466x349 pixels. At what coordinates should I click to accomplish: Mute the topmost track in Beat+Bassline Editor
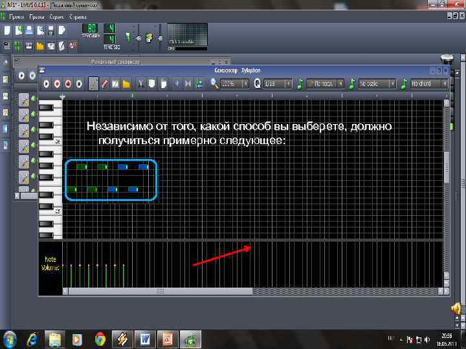tap(33, 98)
